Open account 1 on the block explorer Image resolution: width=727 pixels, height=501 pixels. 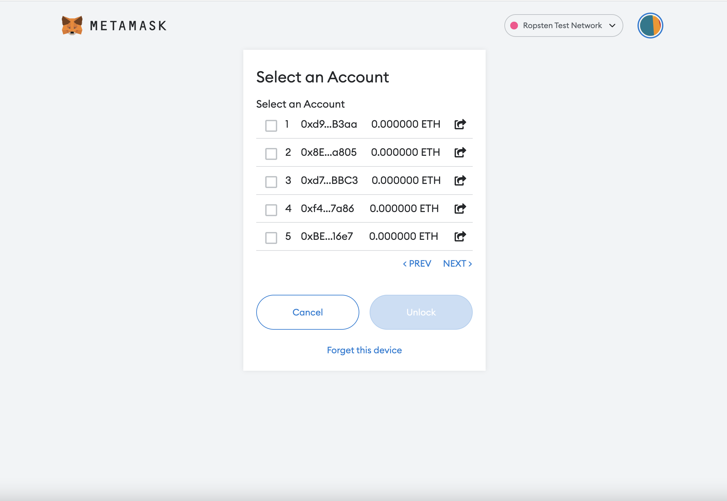tap(460, 124)
